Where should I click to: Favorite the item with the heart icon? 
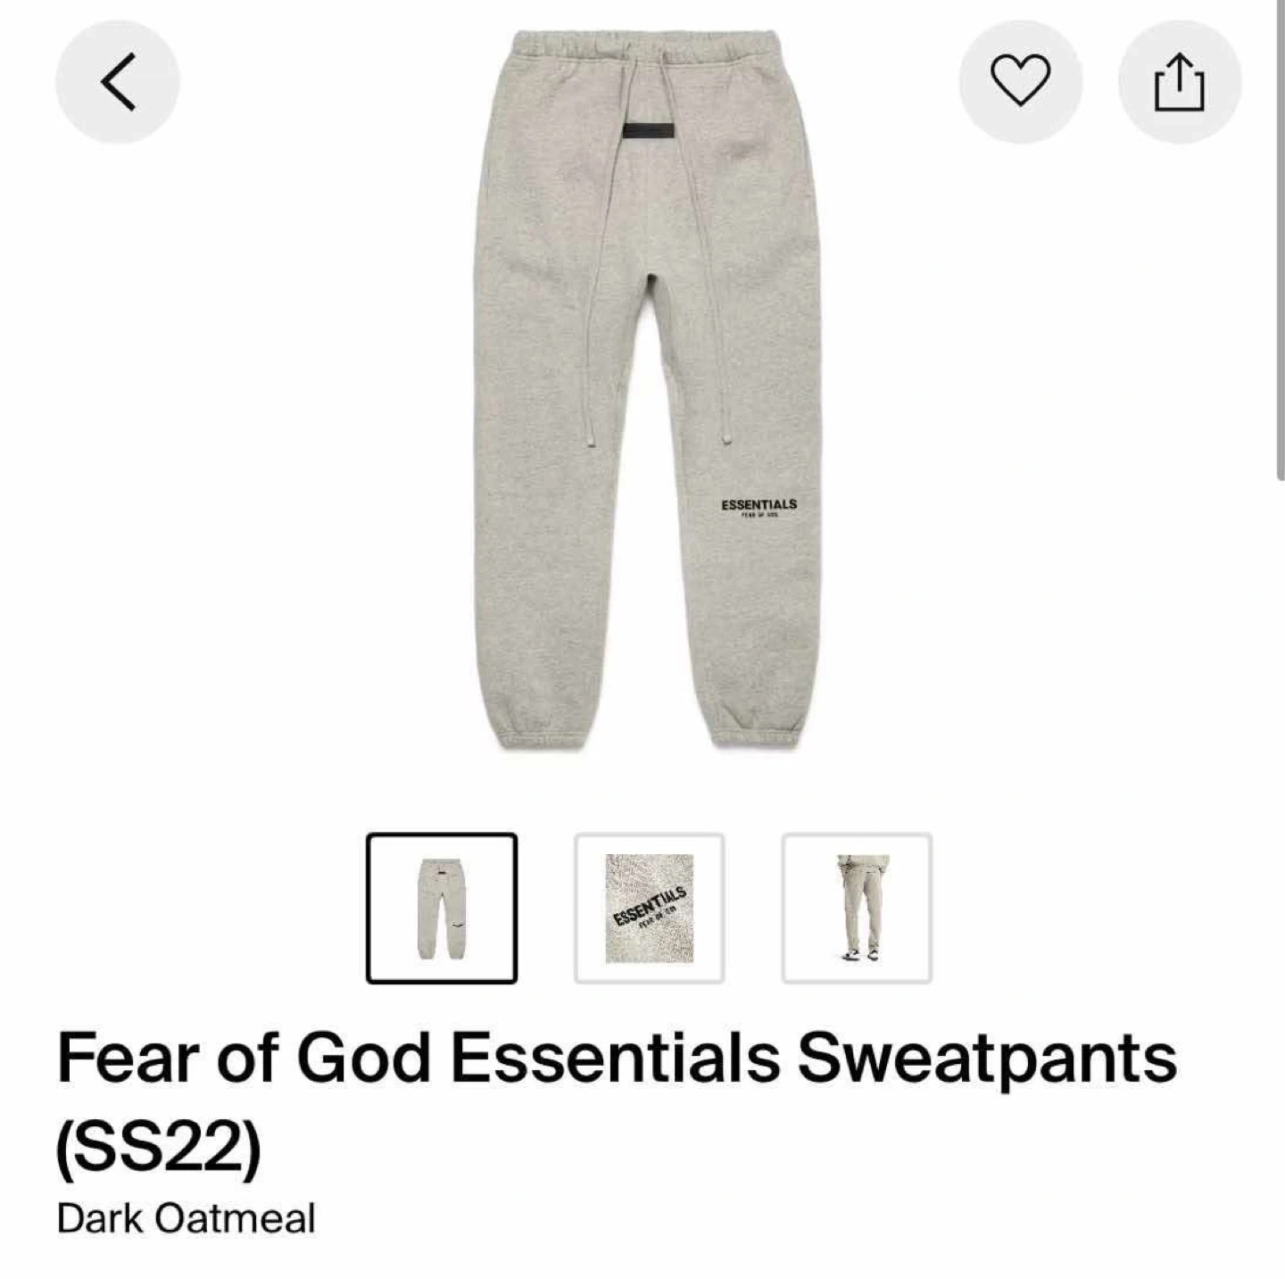click(1021, 81)
